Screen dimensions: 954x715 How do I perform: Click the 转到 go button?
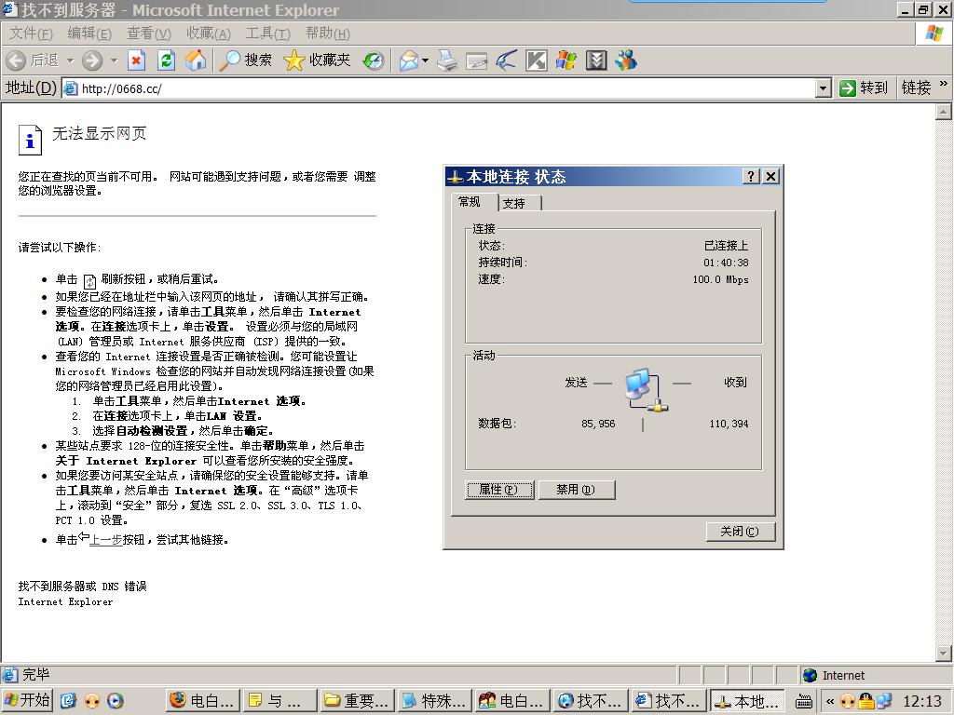pos(863,88)
